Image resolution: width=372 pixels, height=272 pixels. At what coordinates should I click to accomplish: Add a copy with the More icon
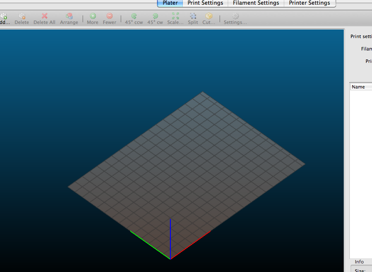click(93, 16)
